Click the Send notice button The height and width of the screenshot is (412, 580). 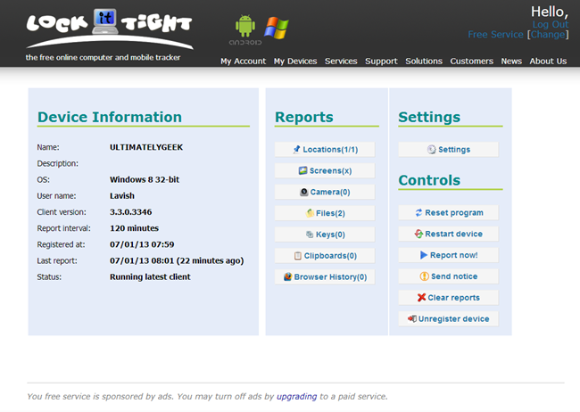tap(448, 276)
